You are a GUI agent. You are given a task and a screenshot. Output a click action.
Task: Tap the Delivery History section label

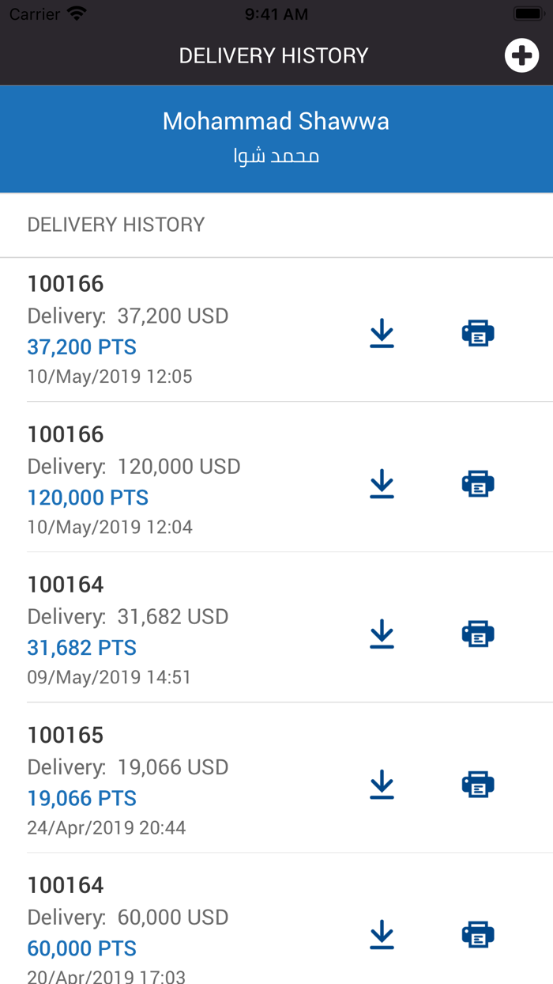click(116, 225)
